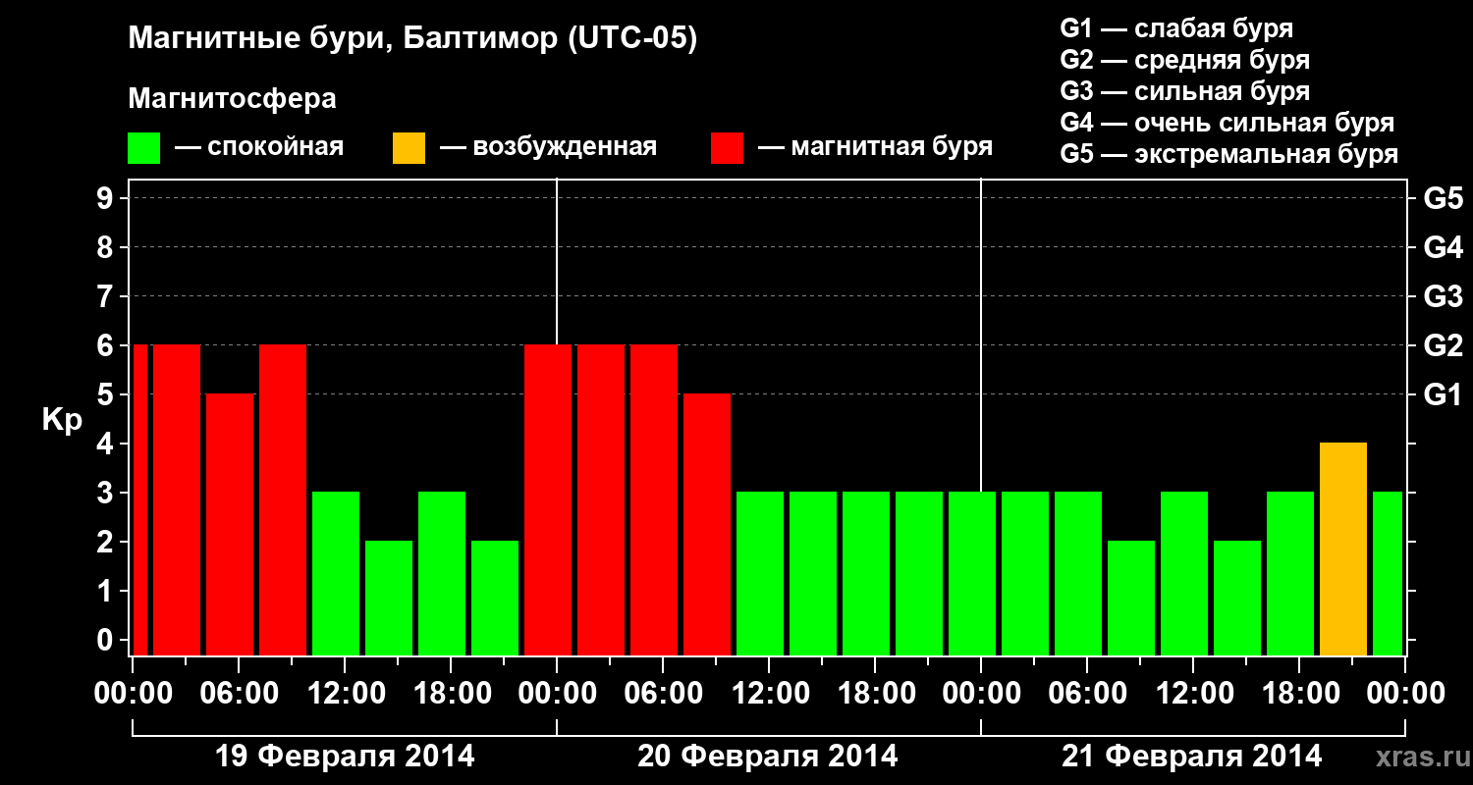The image size is (1473, 785).
Task: Select the G1 storm level label on right axis
Action: pyautogui.click(x=1443, y=394)
